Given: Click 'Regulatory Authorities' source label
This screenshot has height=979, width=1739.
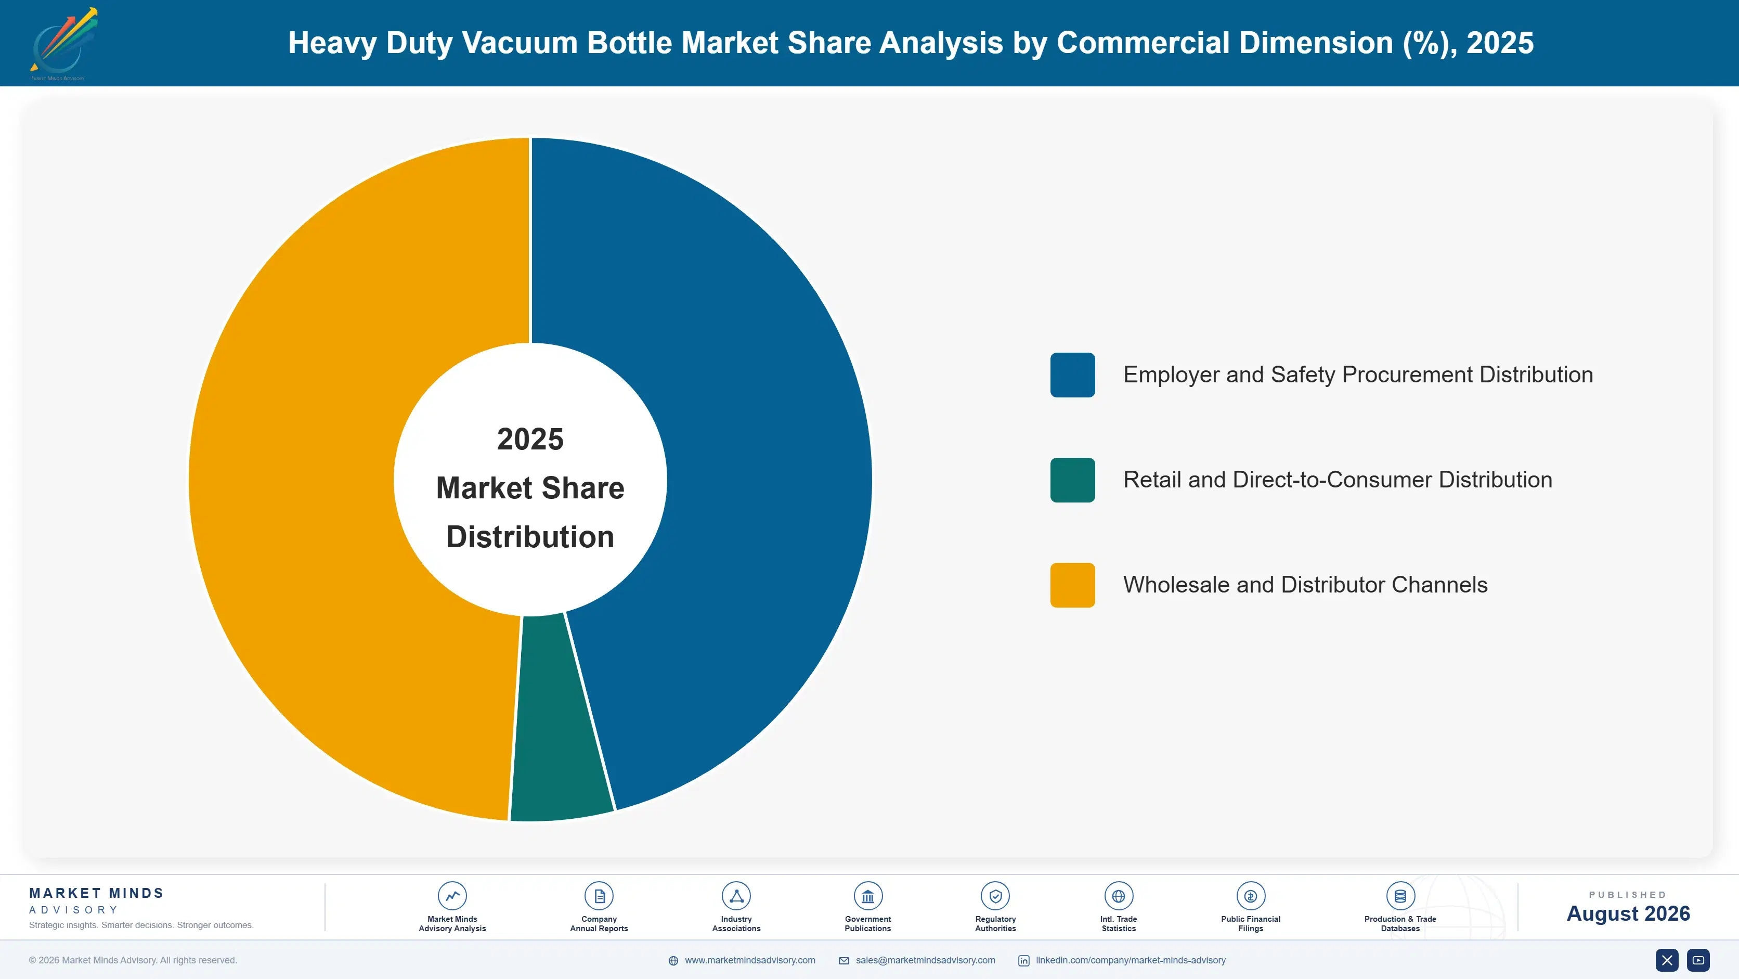Looking at the screenshot, I should [995, 924].
